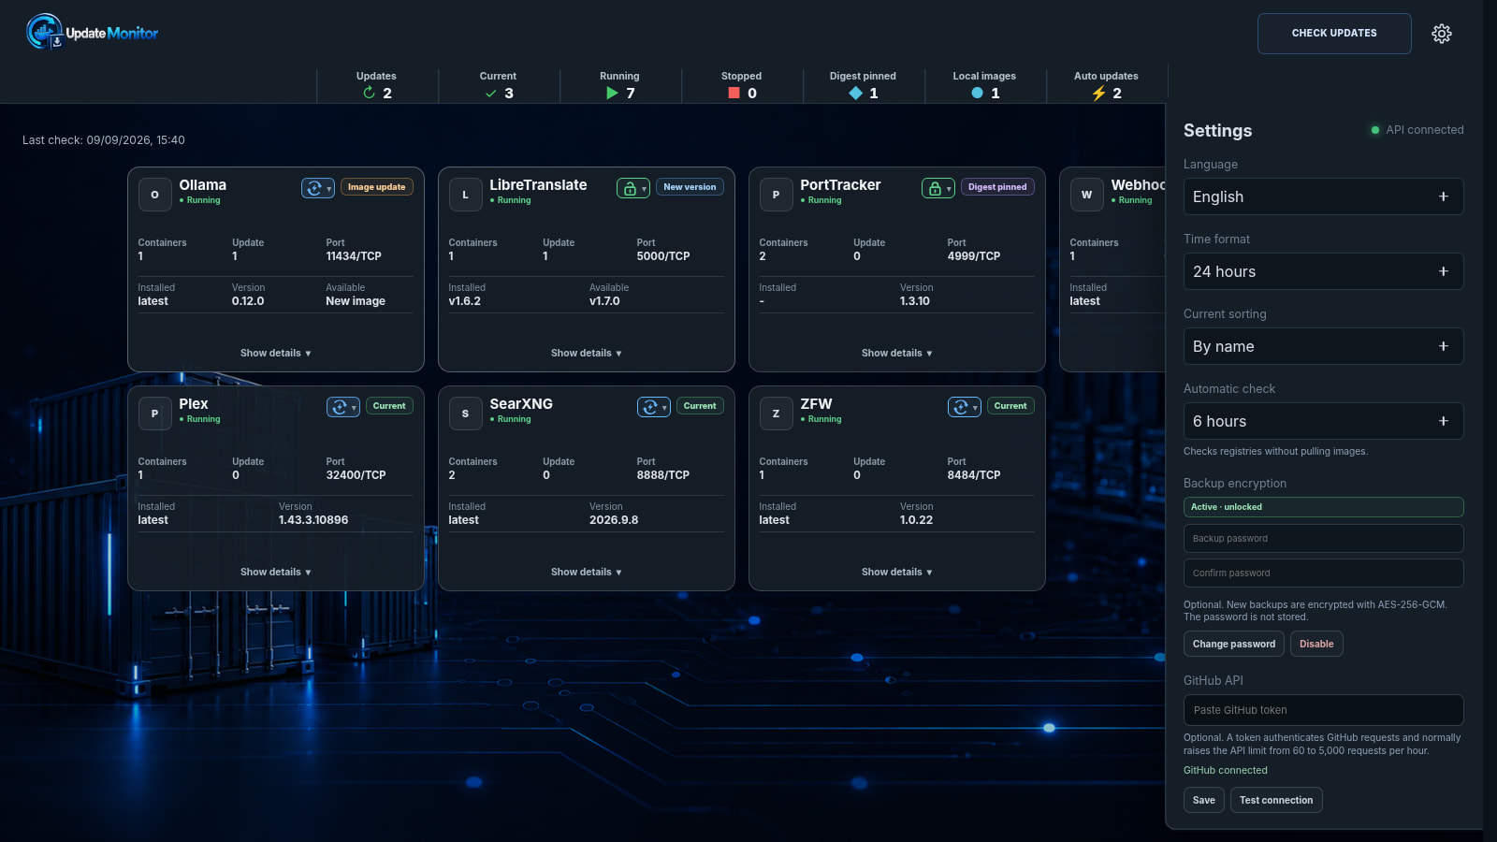Click the Current badge on SearXNG
Image resolution: width=1497 pixels, height=842 pixels.
tap(700, 406)
